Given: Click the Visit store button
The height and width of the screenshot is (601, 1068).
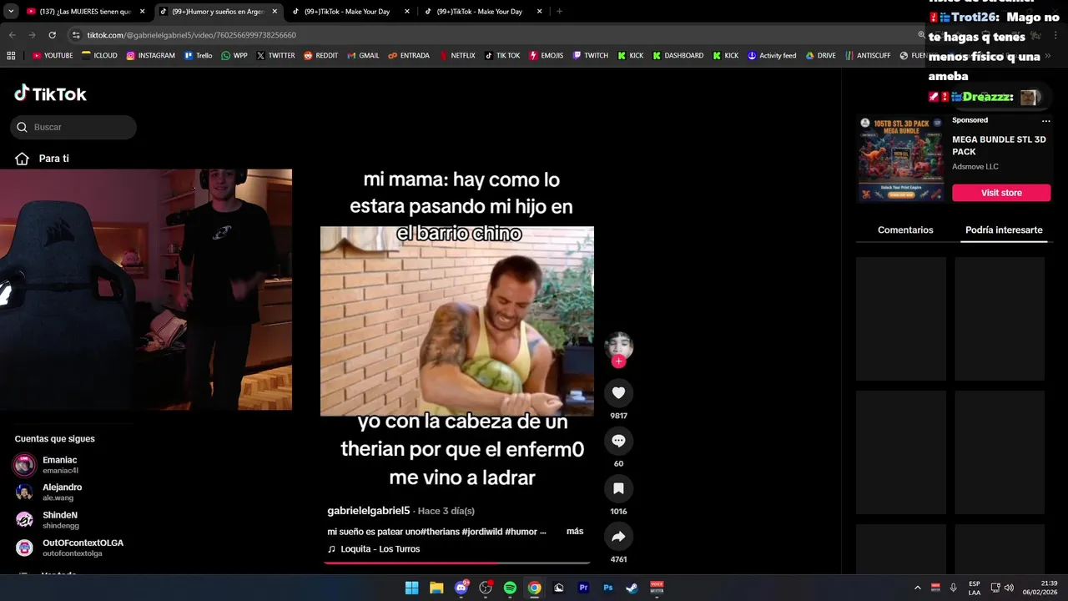Looking at the screenshot, I should click(x=1001, y=193).
